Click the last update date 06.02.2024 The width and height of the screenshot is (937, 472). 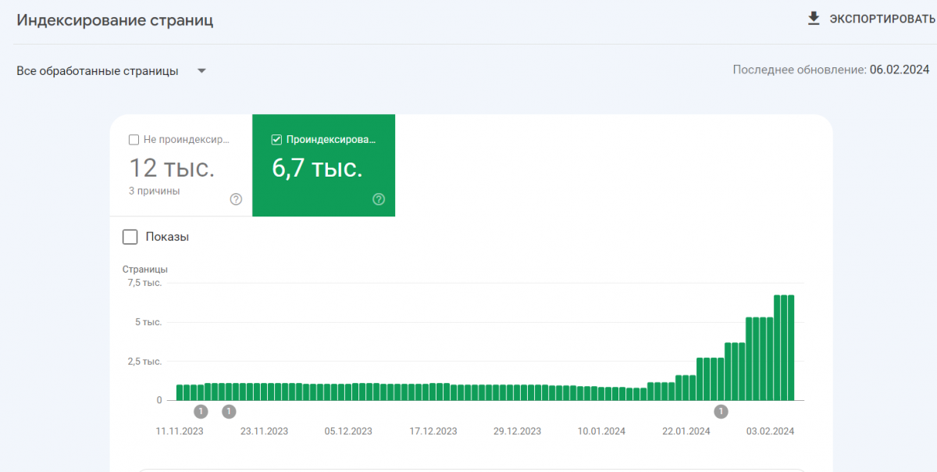coord(900,70)
